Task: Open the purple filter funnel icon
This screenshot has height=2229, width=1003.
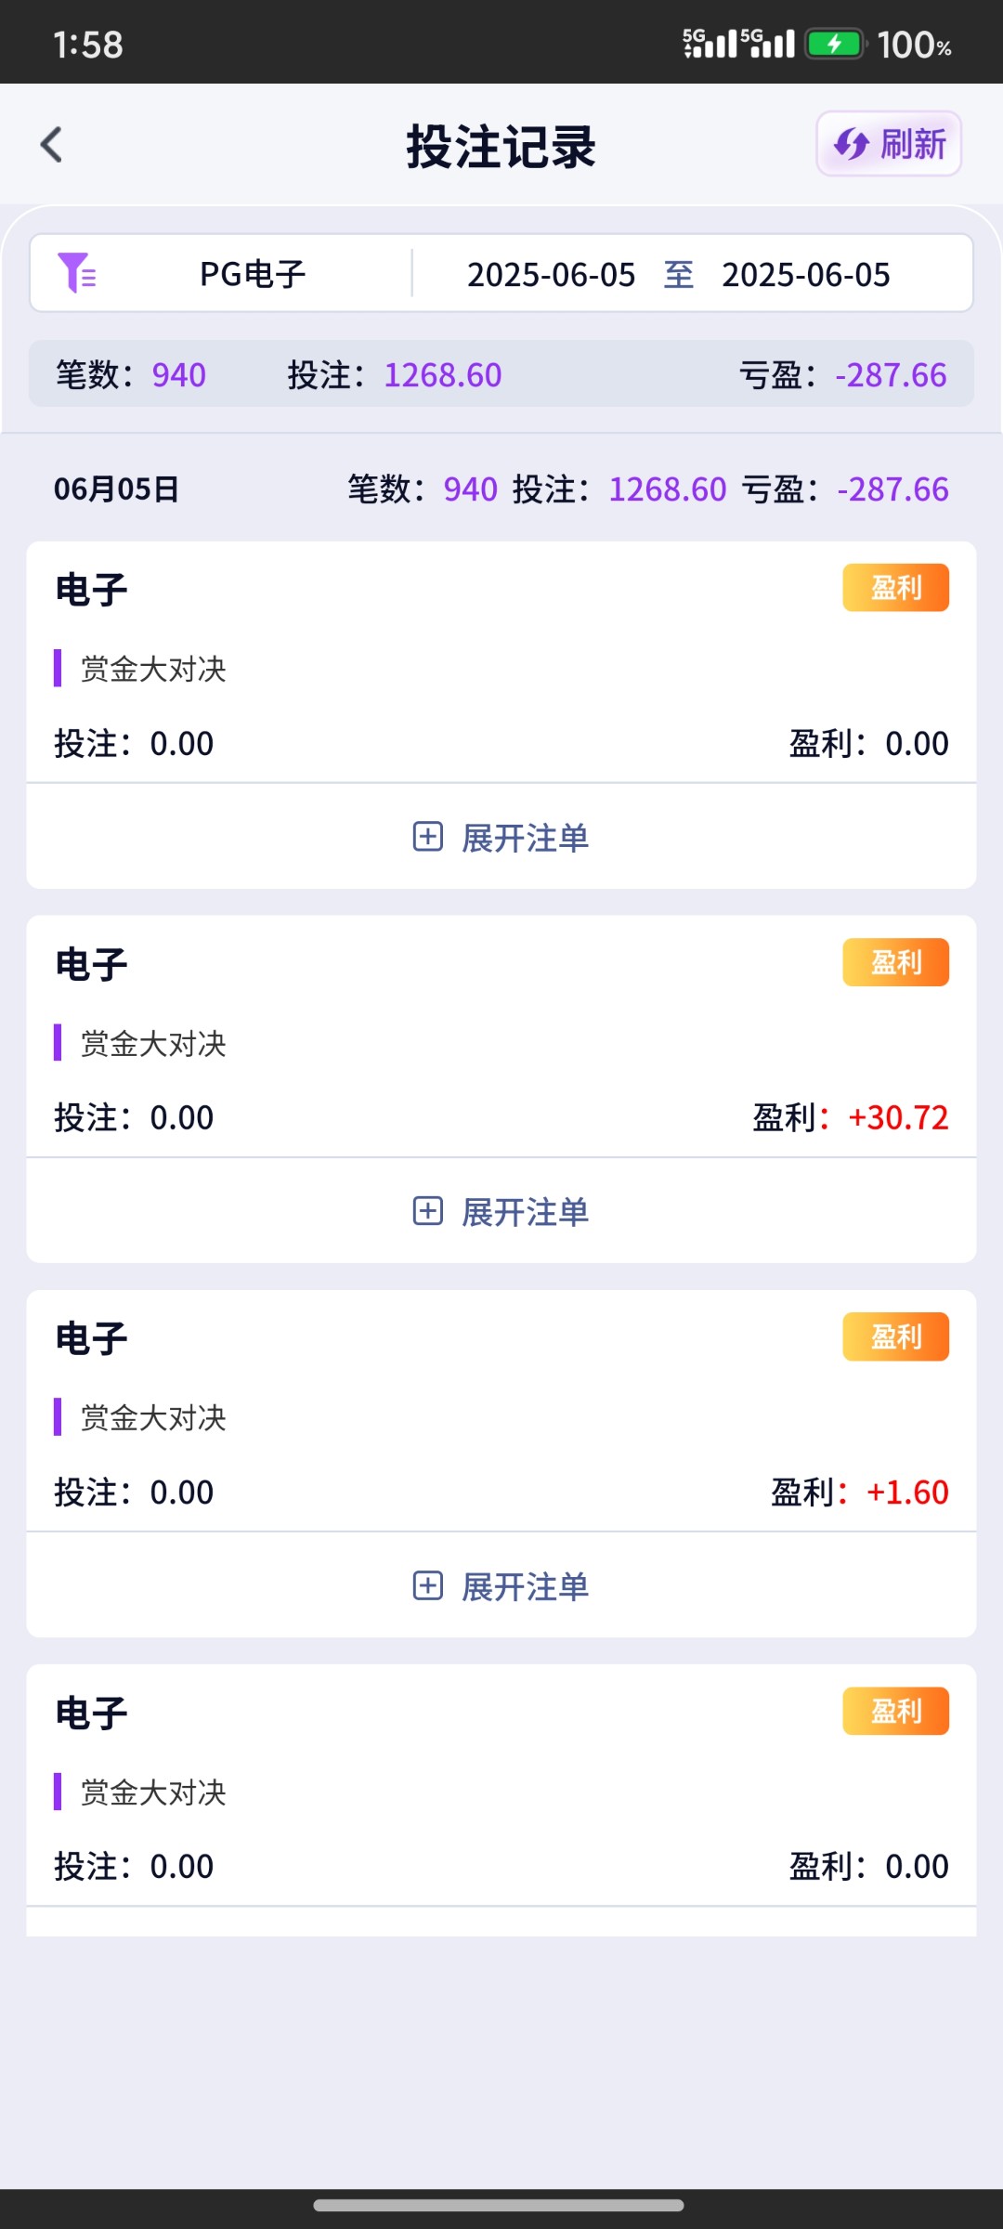Action: click(76, 273)
